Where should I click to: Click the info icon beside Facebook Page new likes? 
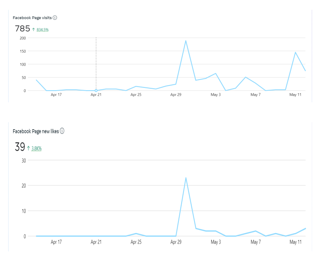[62, 131]
